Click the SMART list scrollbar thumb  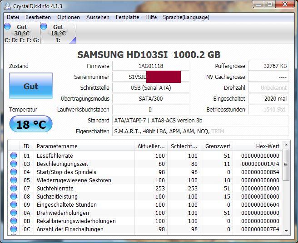[x=286, y=165]
